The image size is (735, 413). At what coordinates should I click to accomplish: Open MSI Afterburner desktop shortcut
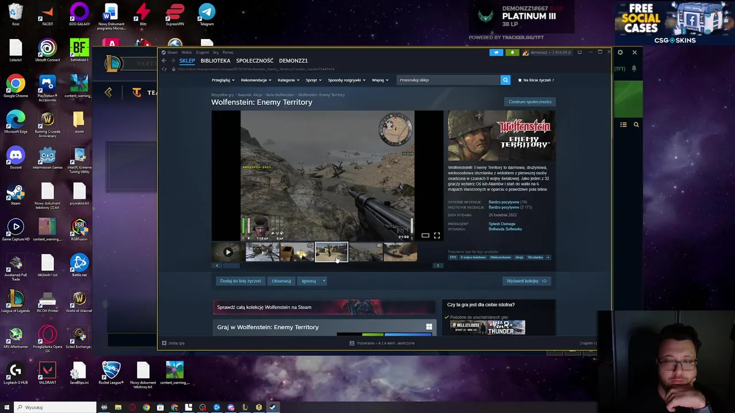point(16,337)
